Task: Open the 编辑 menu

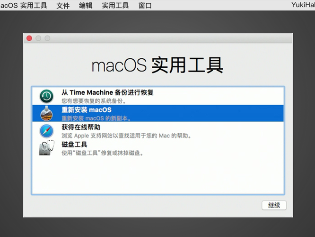Action: pos(86,6)
